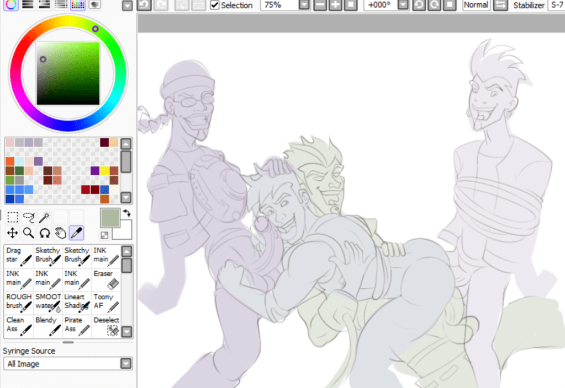Image resolution: width=565 pixels, height=388 pixels.
Task: Choose the zoom magnifier tool
Action: click(28, 233)
